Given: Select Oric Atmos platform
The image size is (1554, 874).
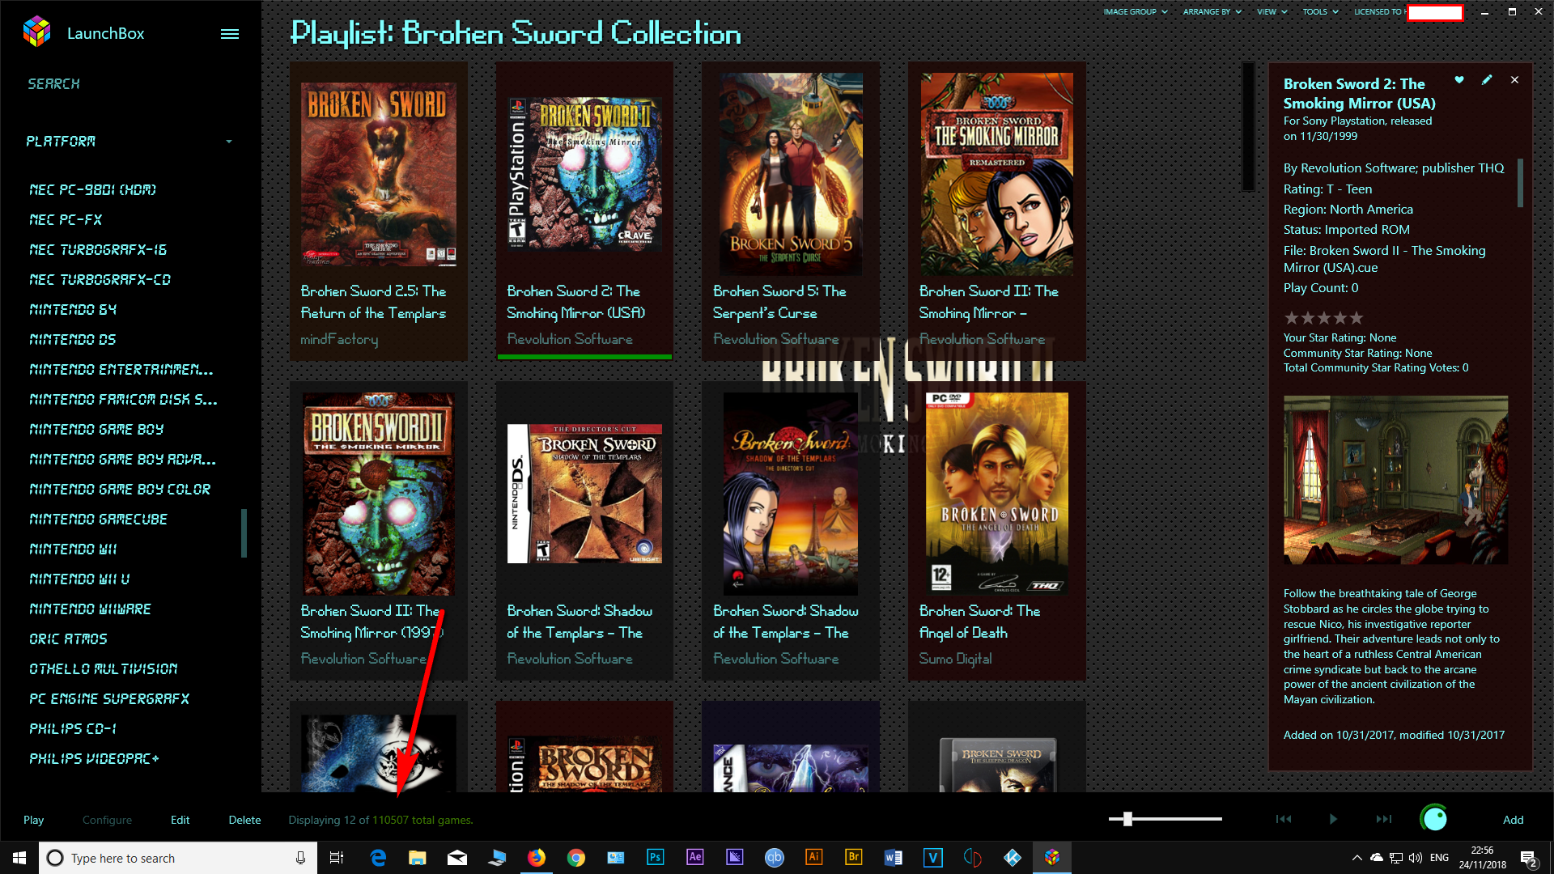Looking at the screenshot, I should coord(68,639).
